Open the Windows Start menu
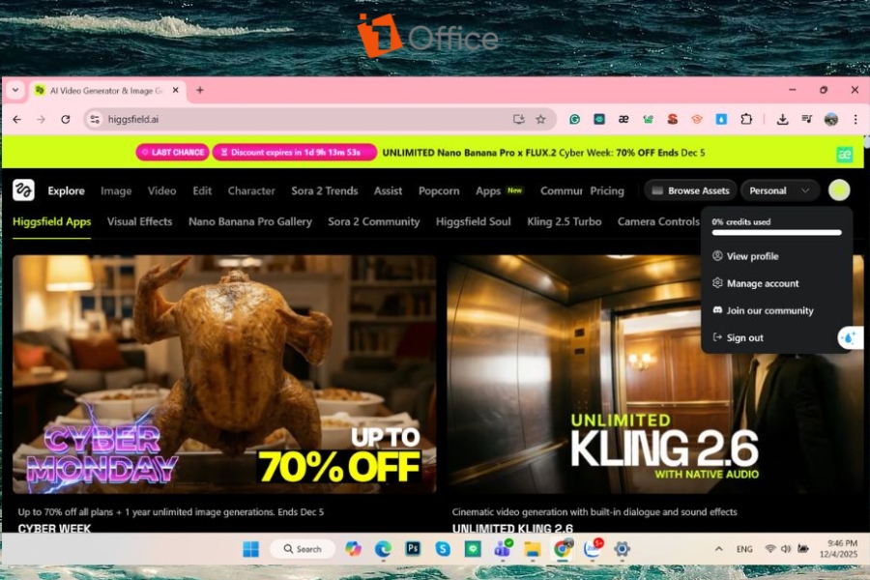The width and height of the screenshot is (870, 580). coord(250,549)
